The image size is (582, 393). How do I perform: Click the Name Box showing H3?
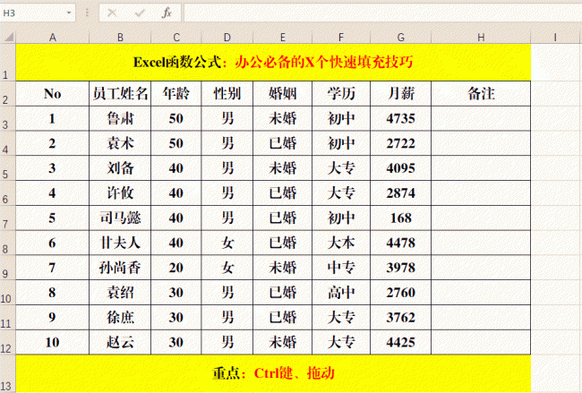(33, 13)
